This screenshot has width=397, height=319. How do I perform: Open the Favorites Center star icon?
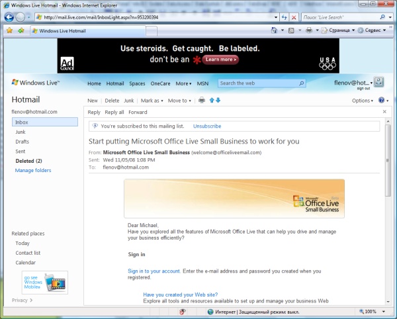click(10, 30)
